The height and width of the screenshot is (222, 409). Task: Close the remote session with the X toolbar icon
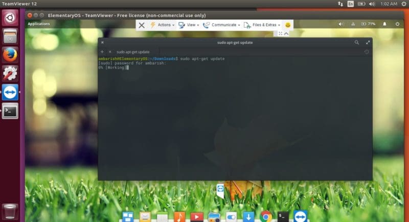(x=142, y=25)
